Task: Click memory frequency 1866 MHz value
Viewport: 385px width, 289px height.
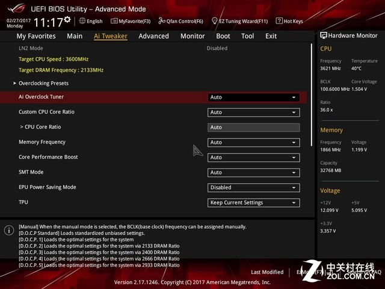Action: point(330,150)
